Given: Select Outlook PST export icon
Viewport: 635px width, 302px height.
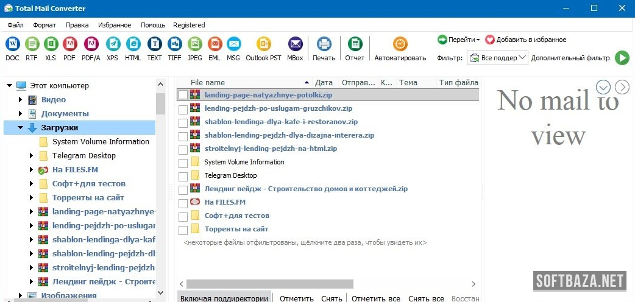Looking at the screenshot, I should point(263,44).
